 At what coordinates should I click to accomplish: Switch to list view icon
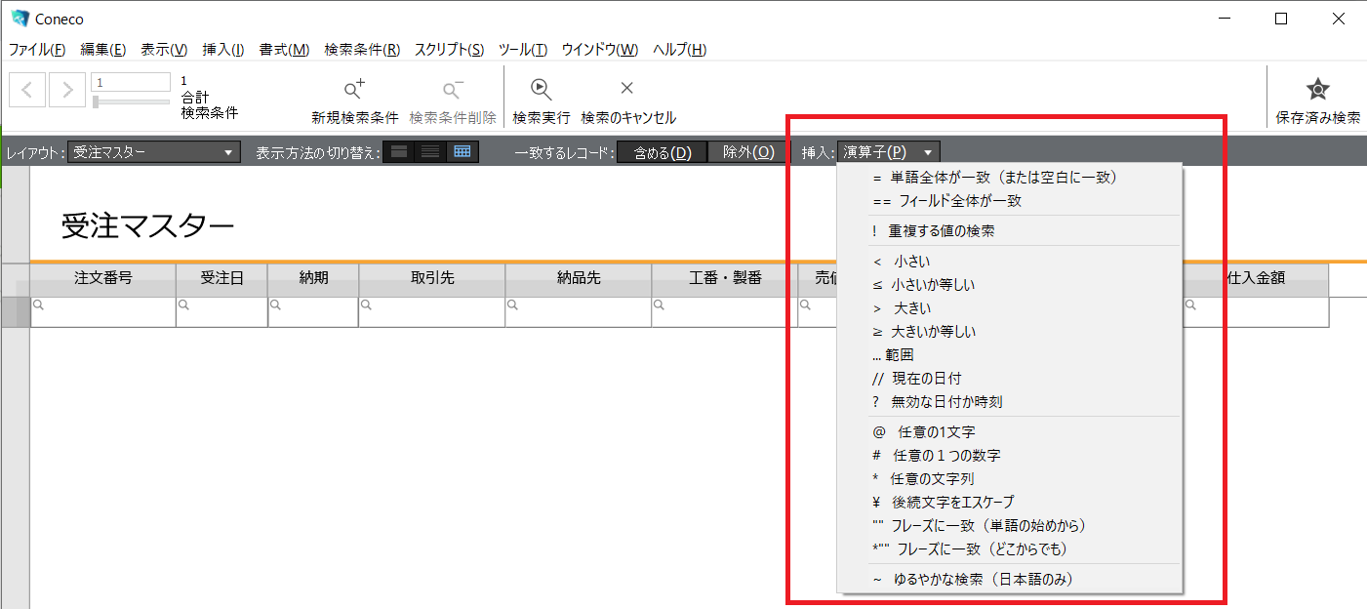coord(430,152)
